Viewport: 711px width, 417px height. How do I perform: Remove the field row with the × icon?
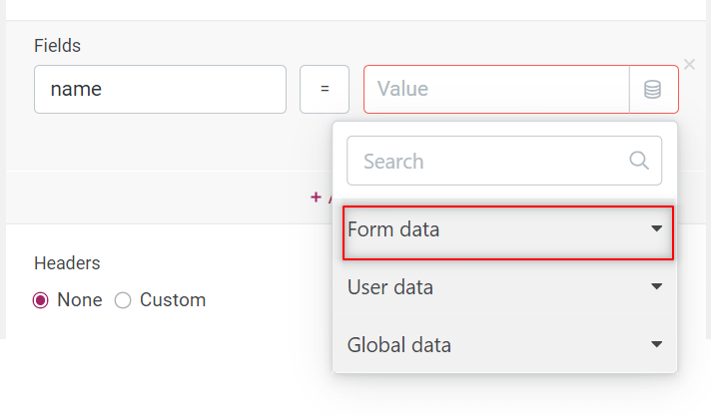pyautogui.click(x=689, y=63)
